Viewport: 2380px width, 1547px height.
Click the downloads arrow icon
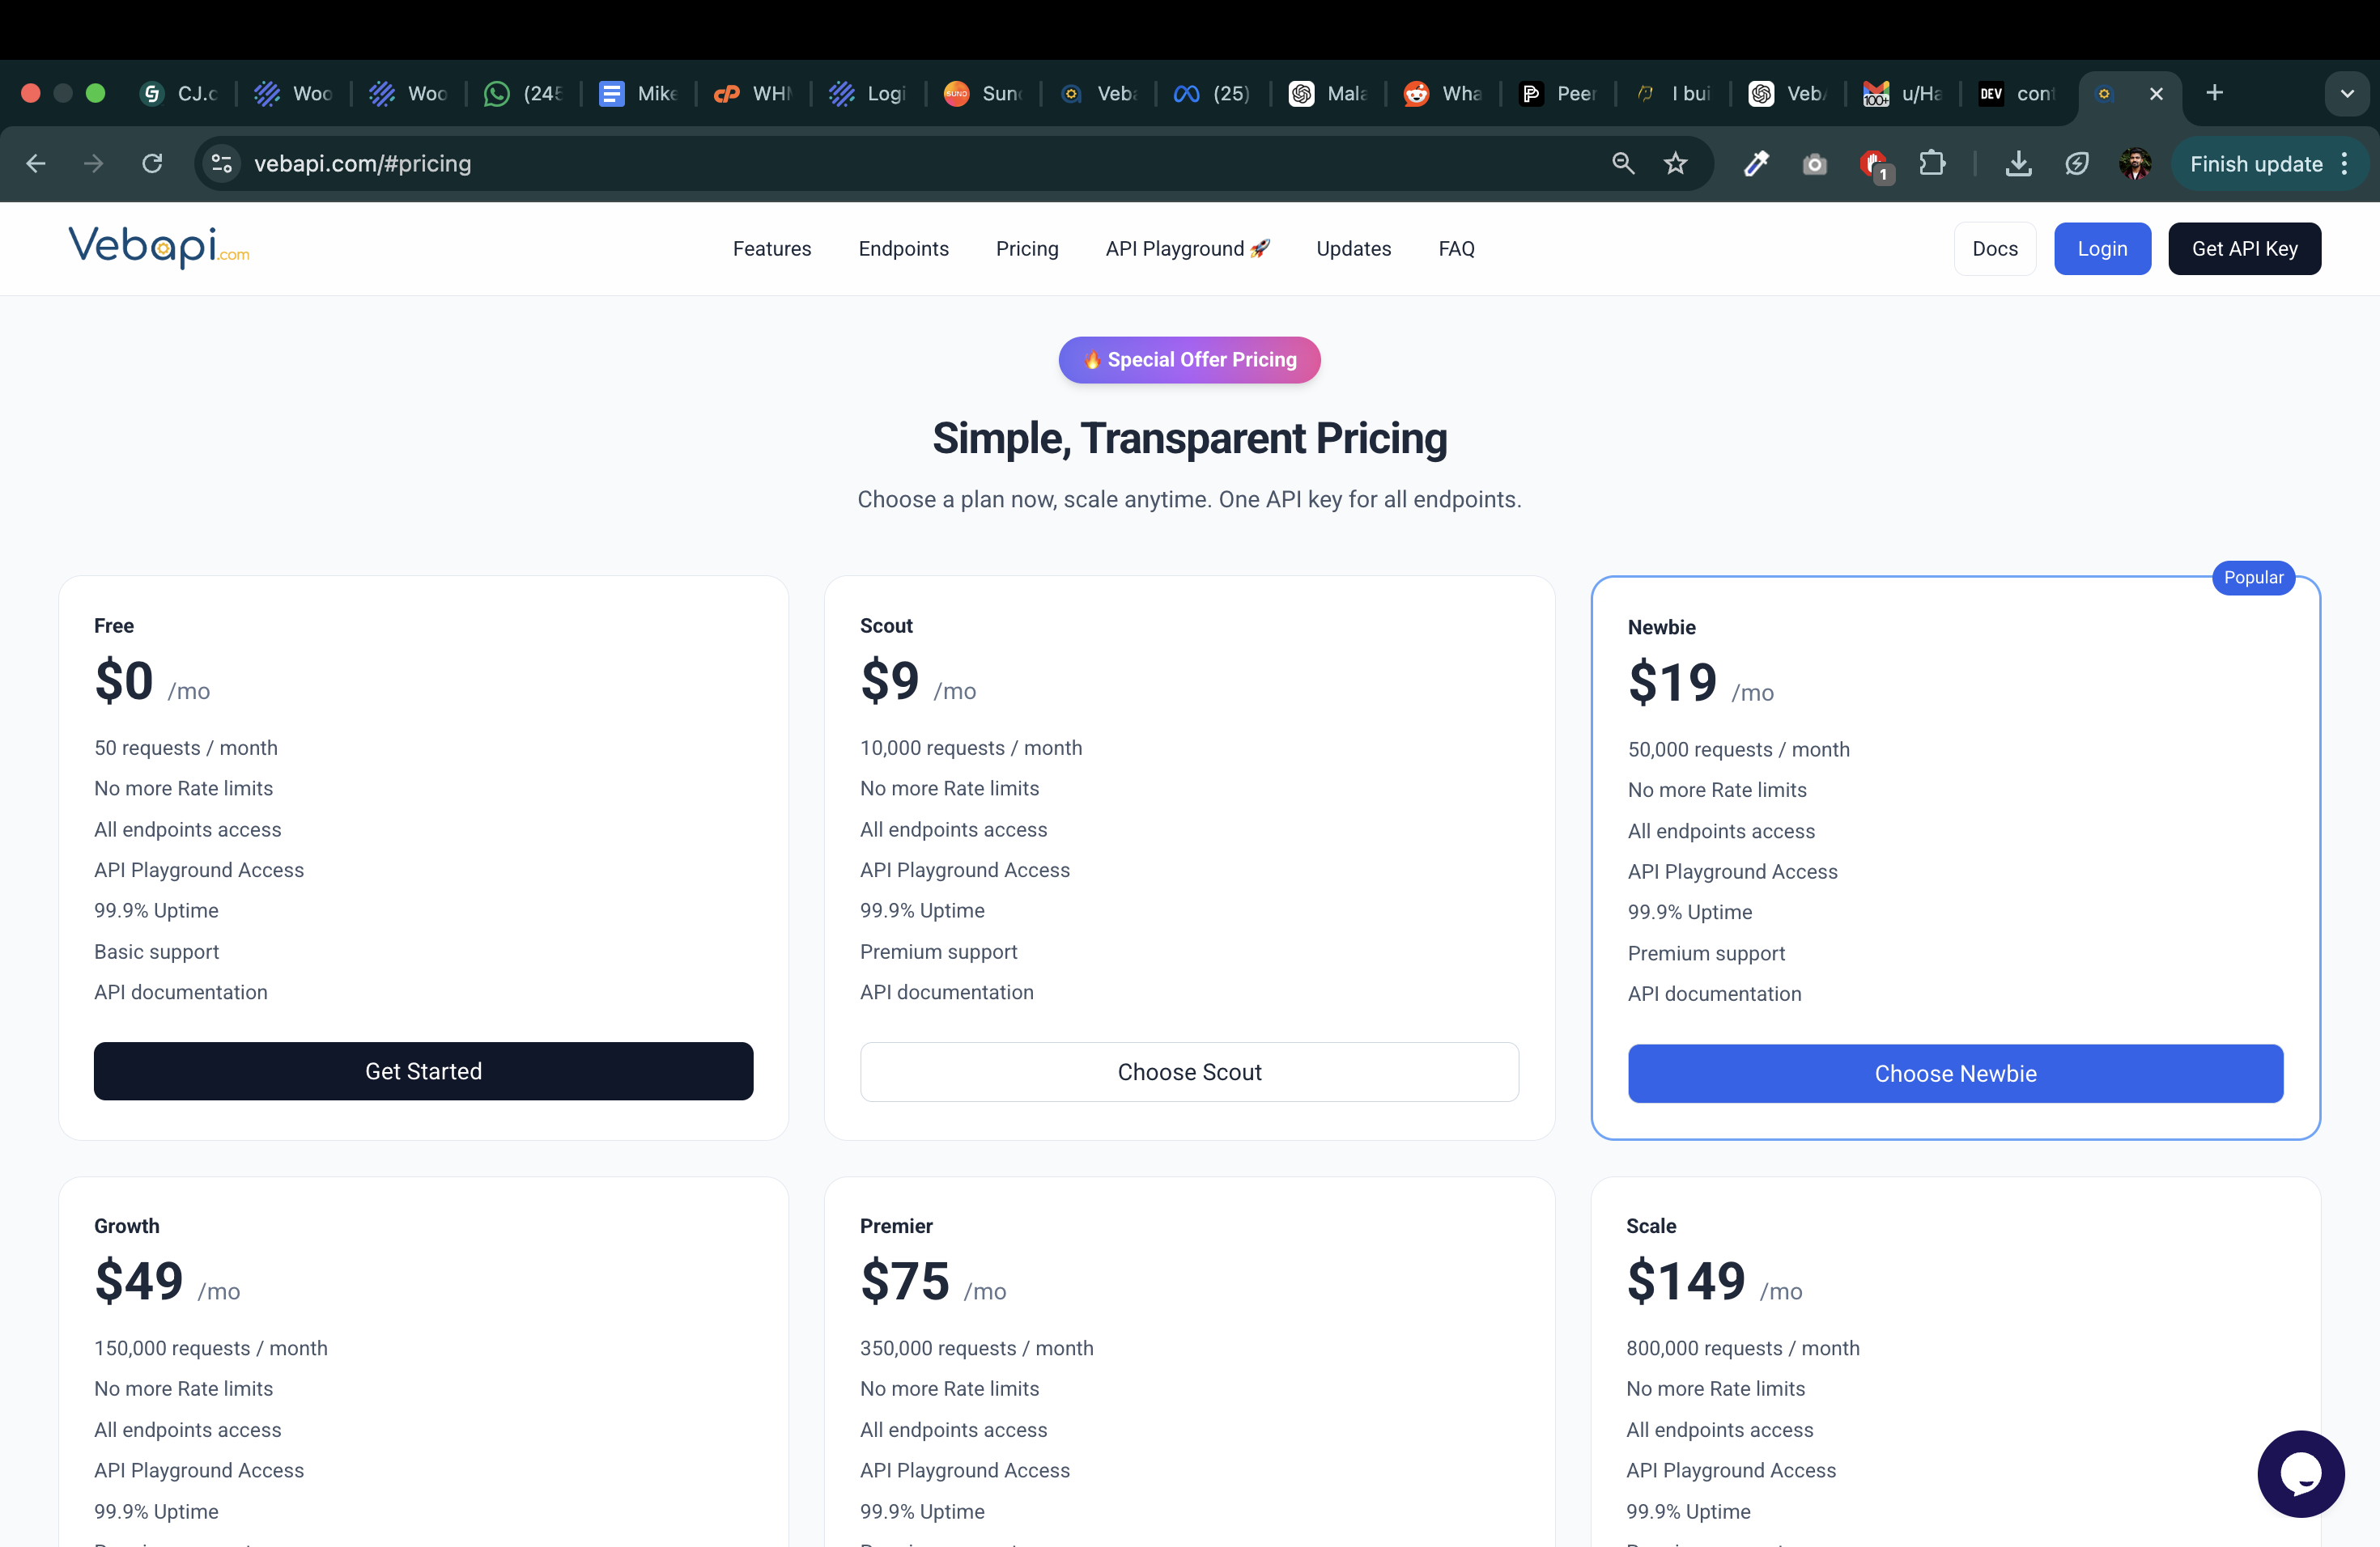(2018, 164)
